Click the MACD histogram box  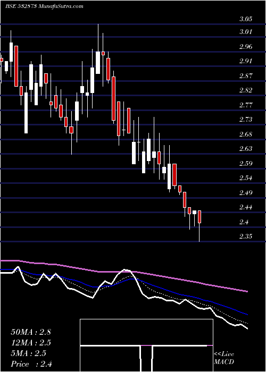pyautogui.click(x=146, y=345)
